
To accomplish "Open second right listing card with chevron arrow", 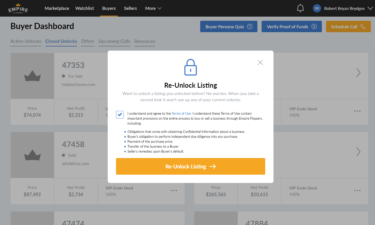I will tap(358, 152).
